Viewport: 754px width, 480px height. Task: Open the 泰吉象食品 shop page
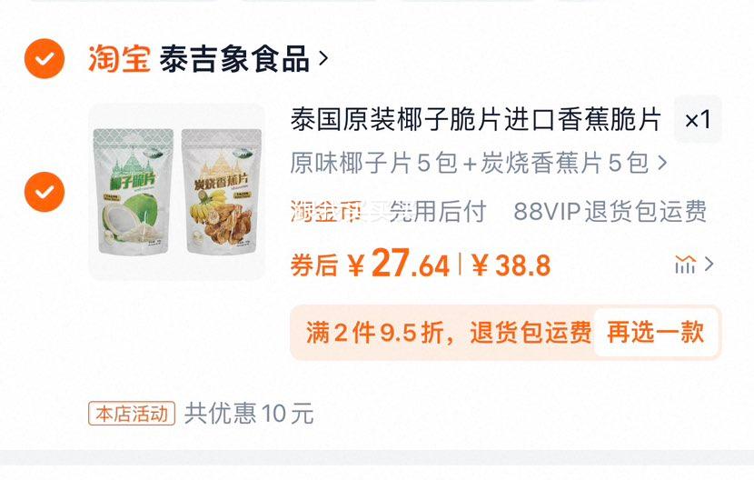pos(234,59)
